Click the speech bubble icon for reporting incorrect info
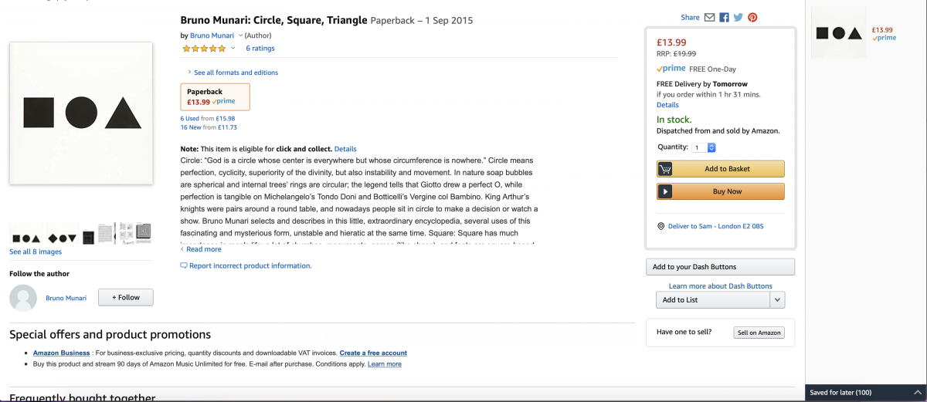This screenshot has height=402, width=927. click(x=184, y=265)
